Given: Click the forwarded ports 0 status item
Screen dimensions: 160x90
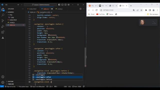Looking at the screenshot, I should tap(56, 86).
